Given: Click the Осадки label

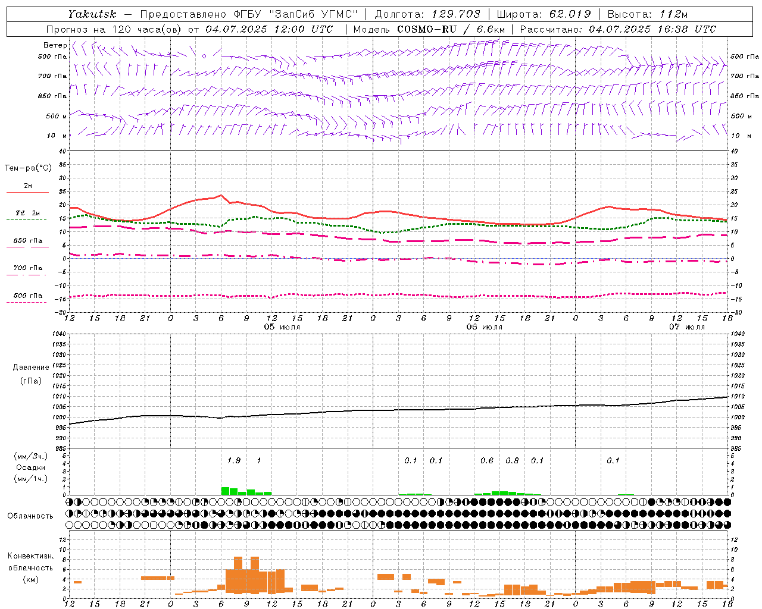Looking at the screenshot, I should 31,467.
